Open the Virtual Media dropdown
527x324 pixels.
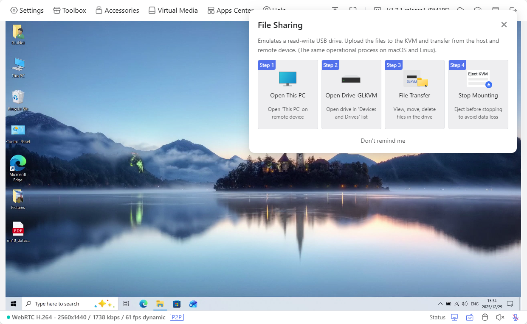173,10
